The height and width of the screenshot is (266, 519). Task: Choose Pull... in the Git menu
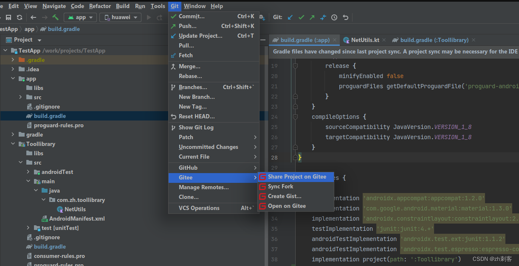pos(214,45)
